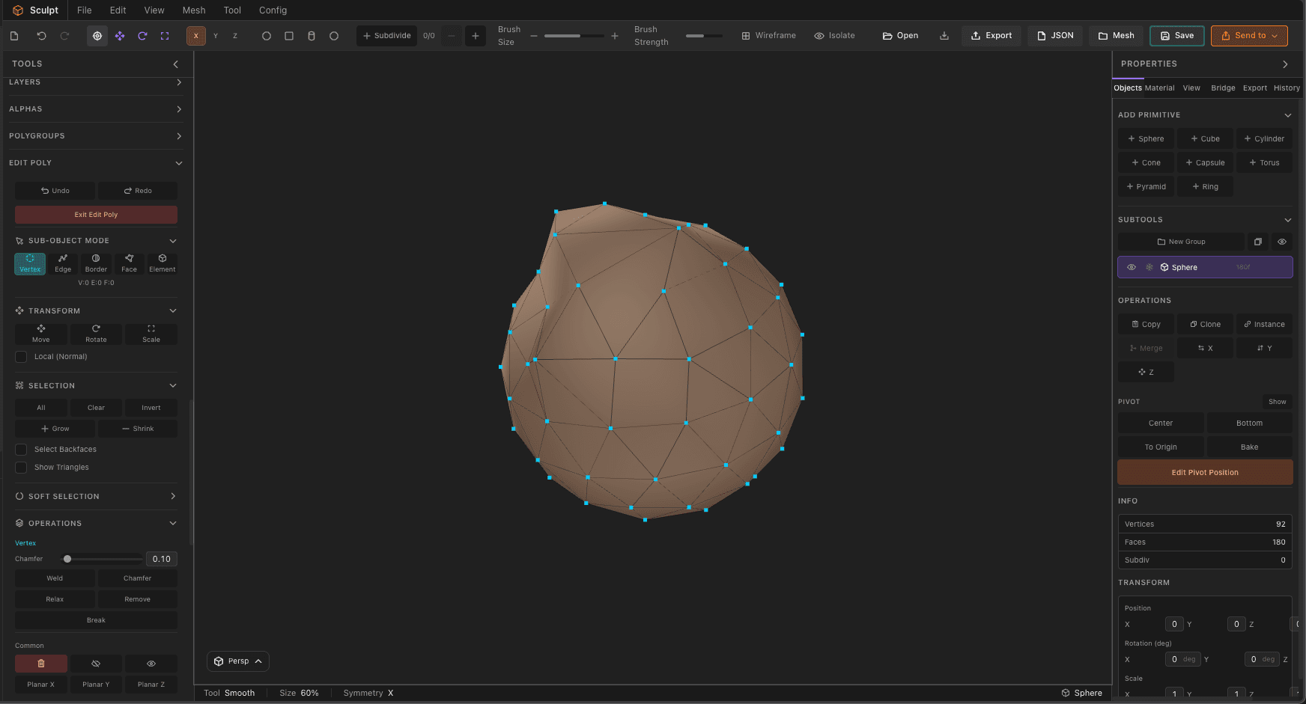Enable Show Triangles checkbox
This screenshot has width=1306, height=704.
21,468
